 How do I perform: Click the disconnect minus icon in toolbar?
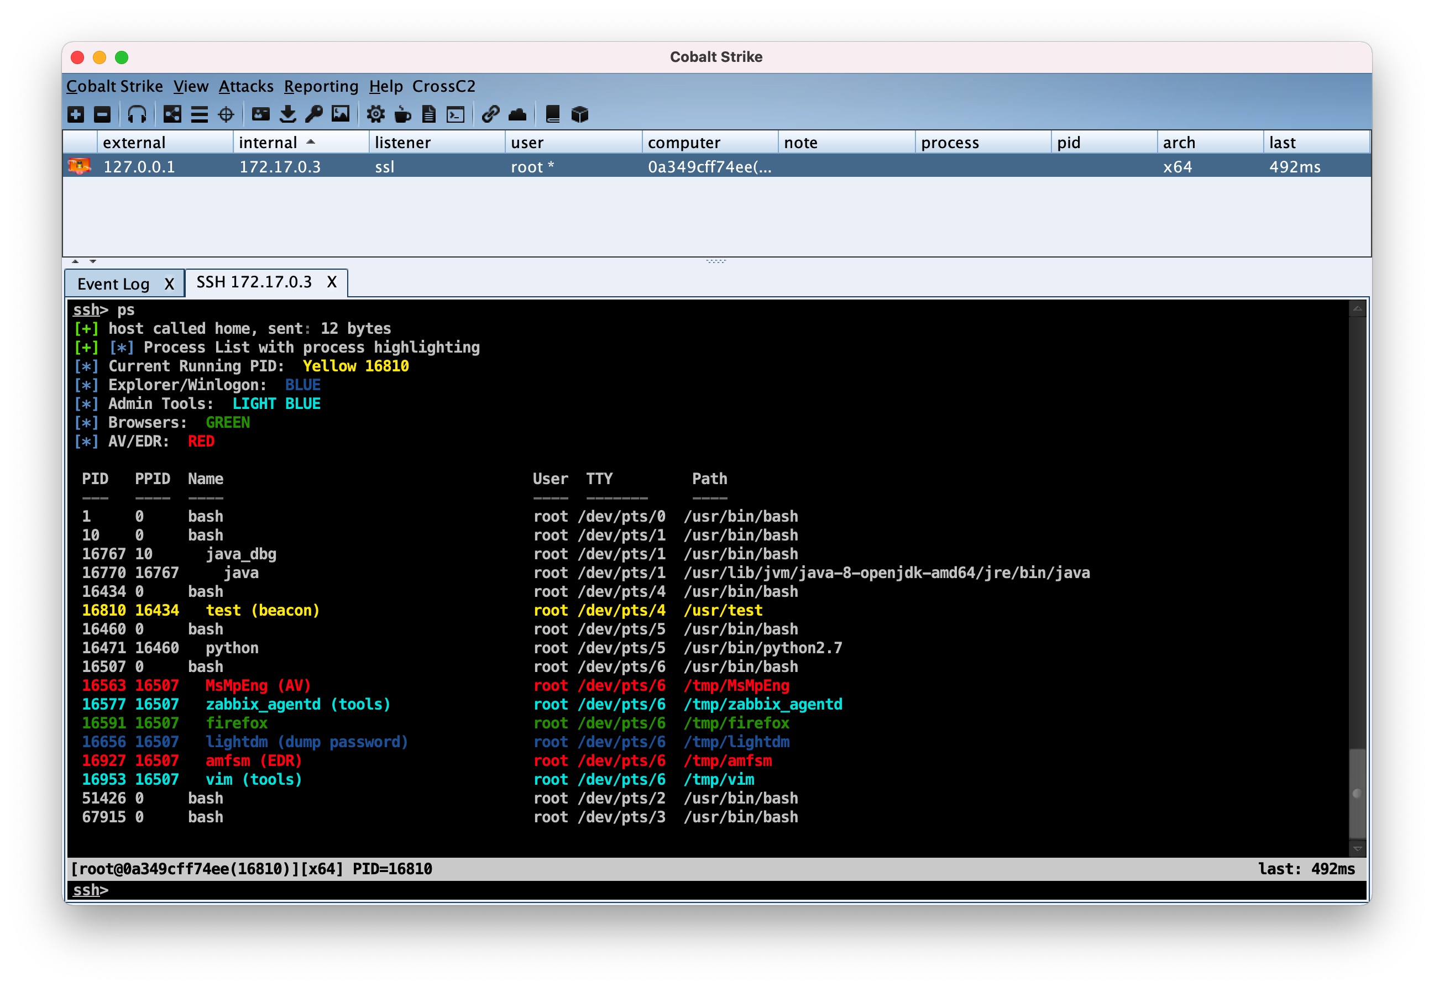(102, 114)
